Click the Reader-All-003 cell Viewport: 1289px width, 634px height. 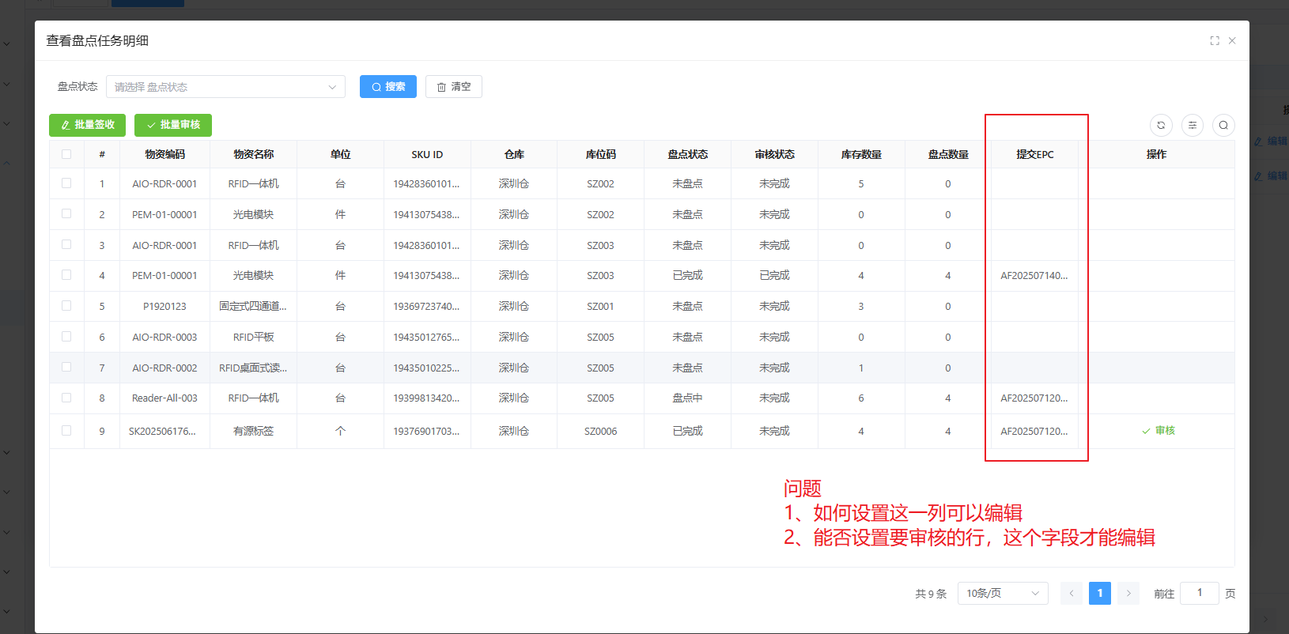(x=164, y=398)
